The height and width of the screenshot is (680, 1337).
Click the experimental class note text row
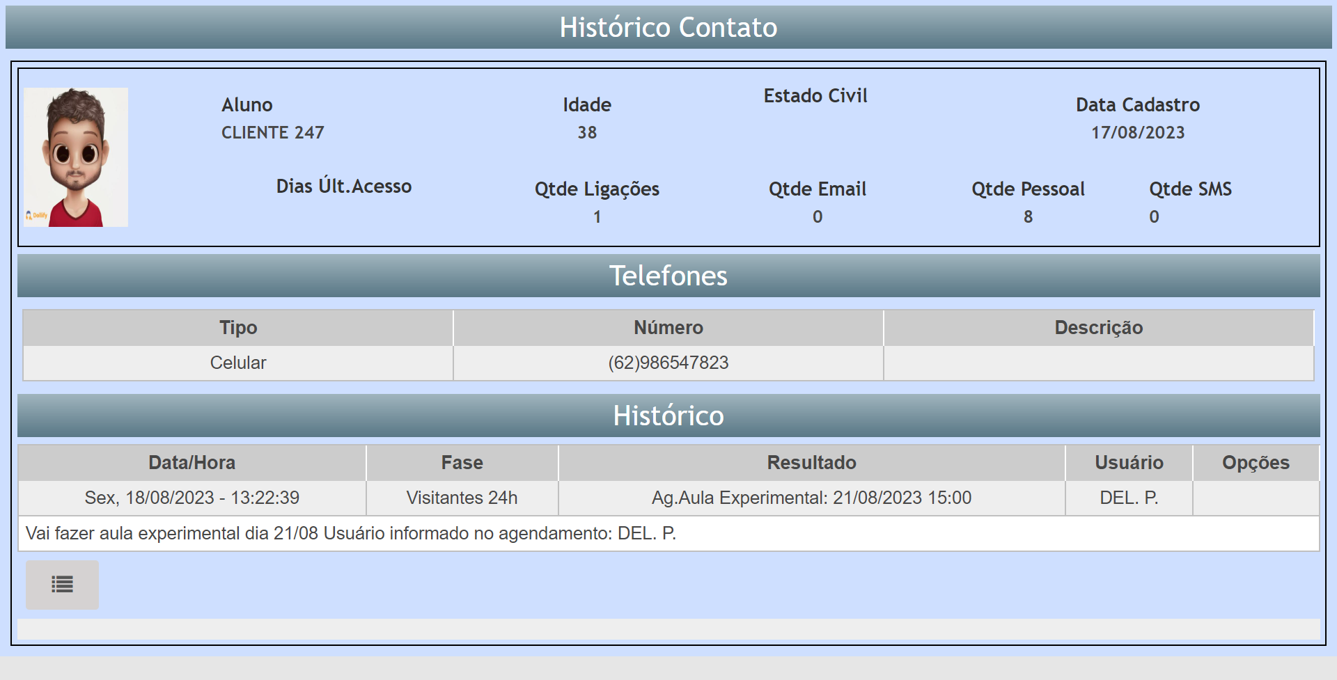pos(351,533)
